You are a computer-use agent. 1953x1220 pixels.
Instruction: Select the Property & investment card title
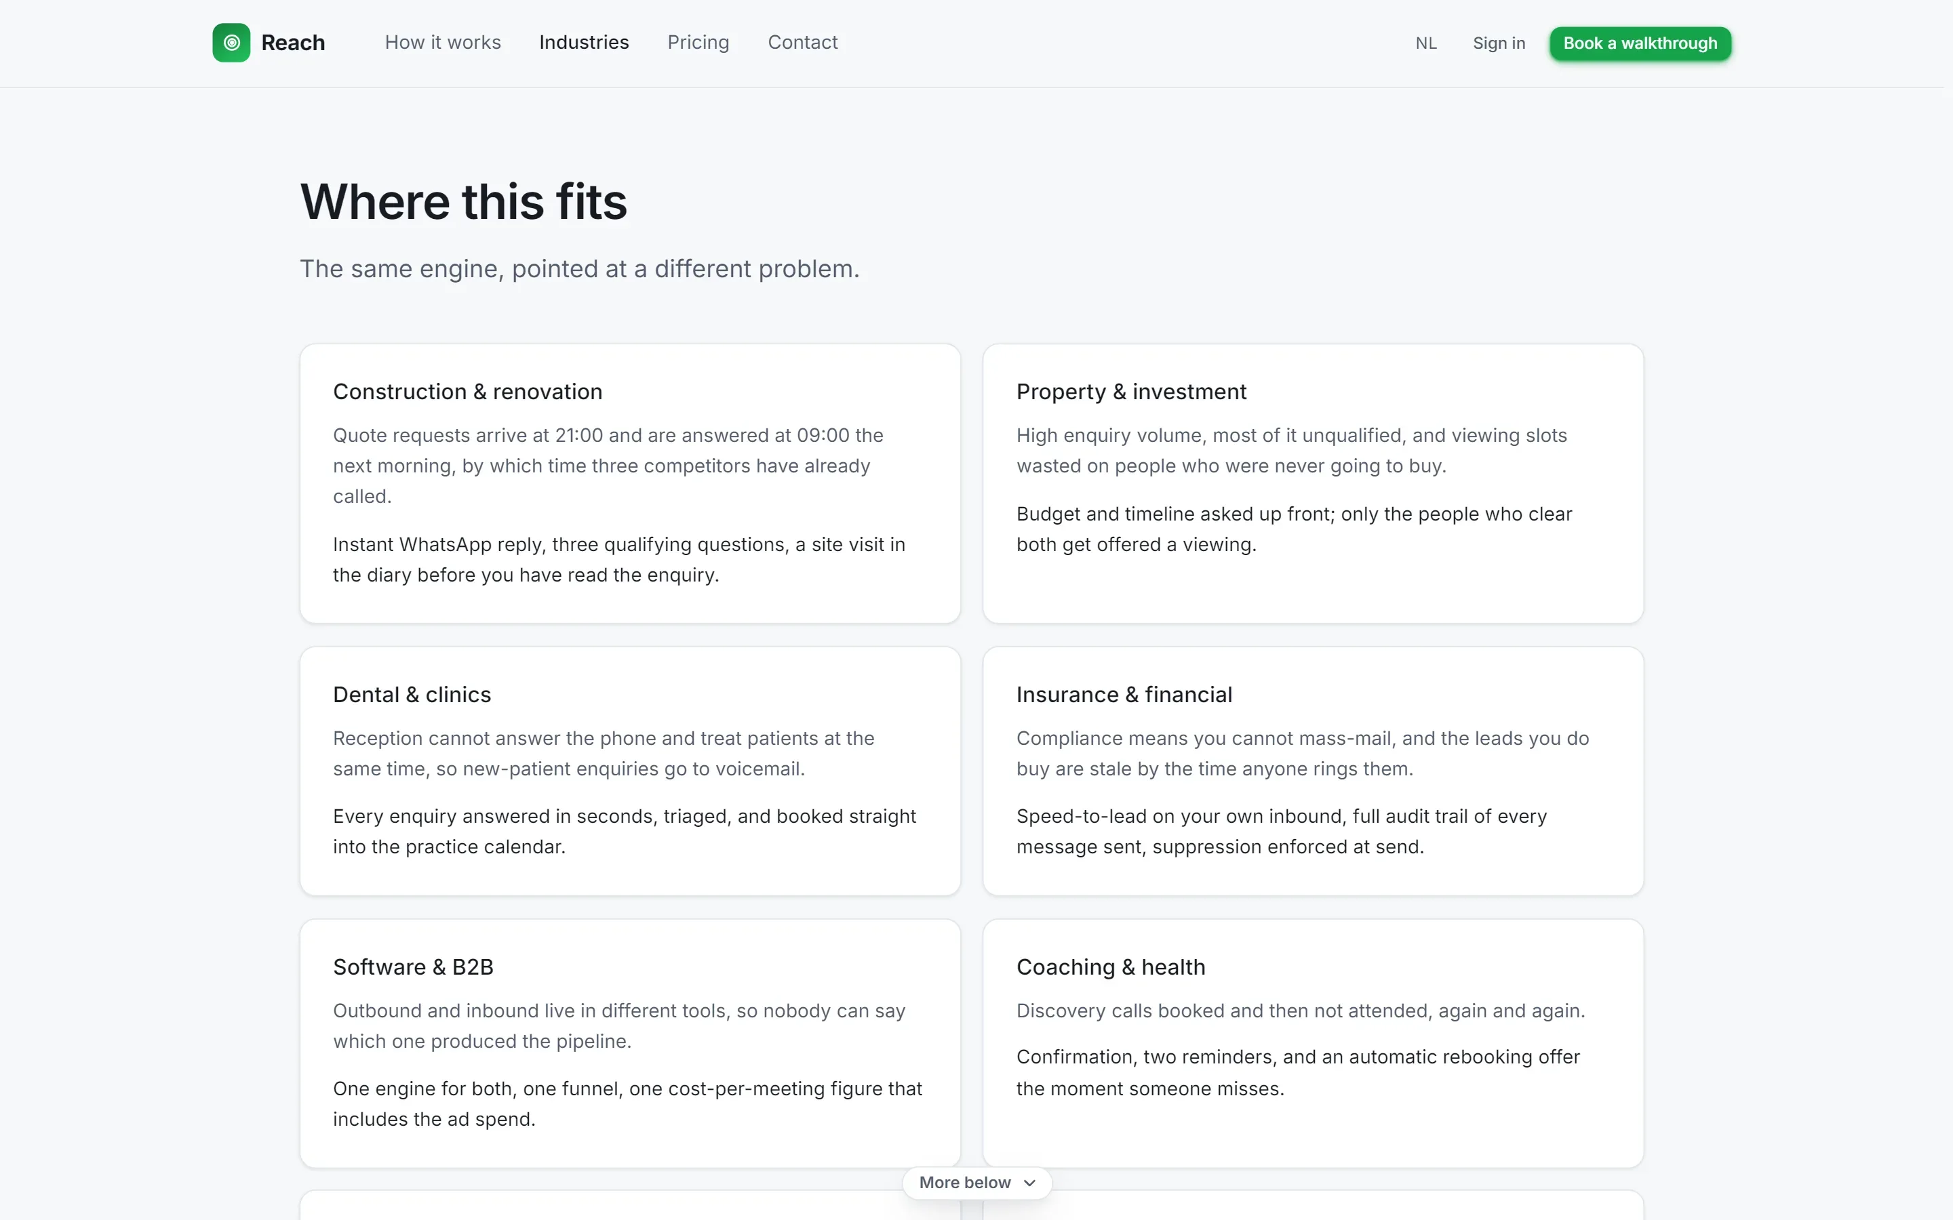(x=1130, y=392)
